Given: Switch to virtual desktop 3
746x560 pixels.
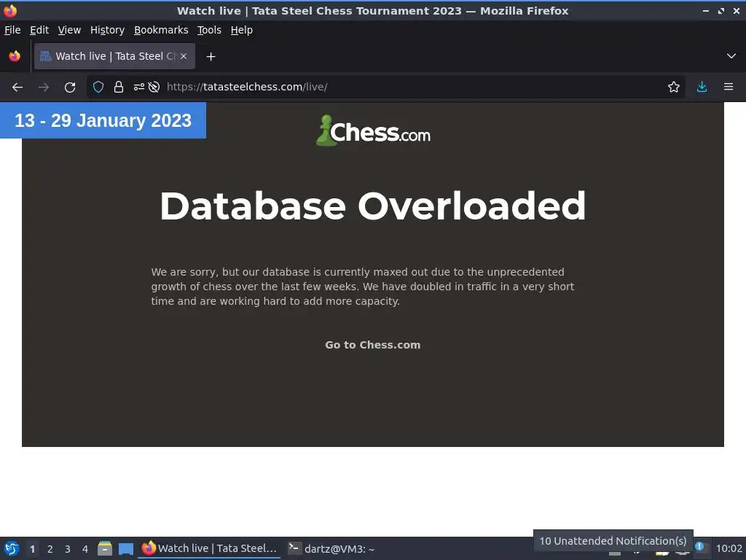Looking at the screenshot, I should [x=68, y=549].
